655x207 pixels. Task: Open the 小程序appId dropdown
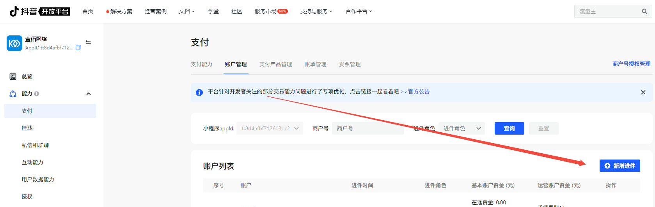coord(270,128)
